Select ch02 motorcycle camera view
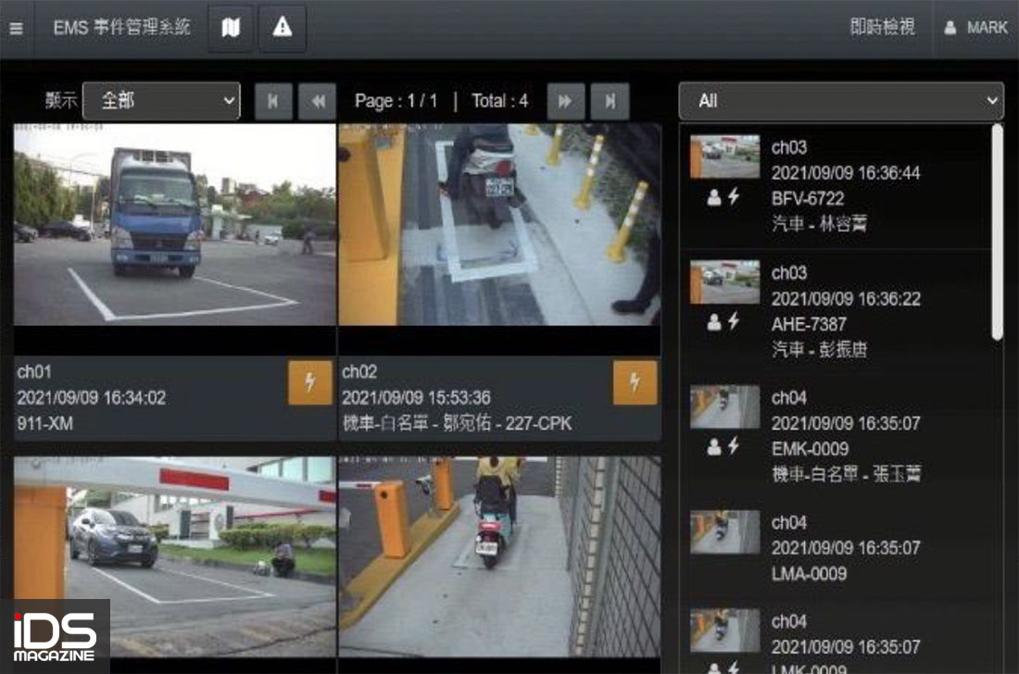 click(x=499, y=225)
